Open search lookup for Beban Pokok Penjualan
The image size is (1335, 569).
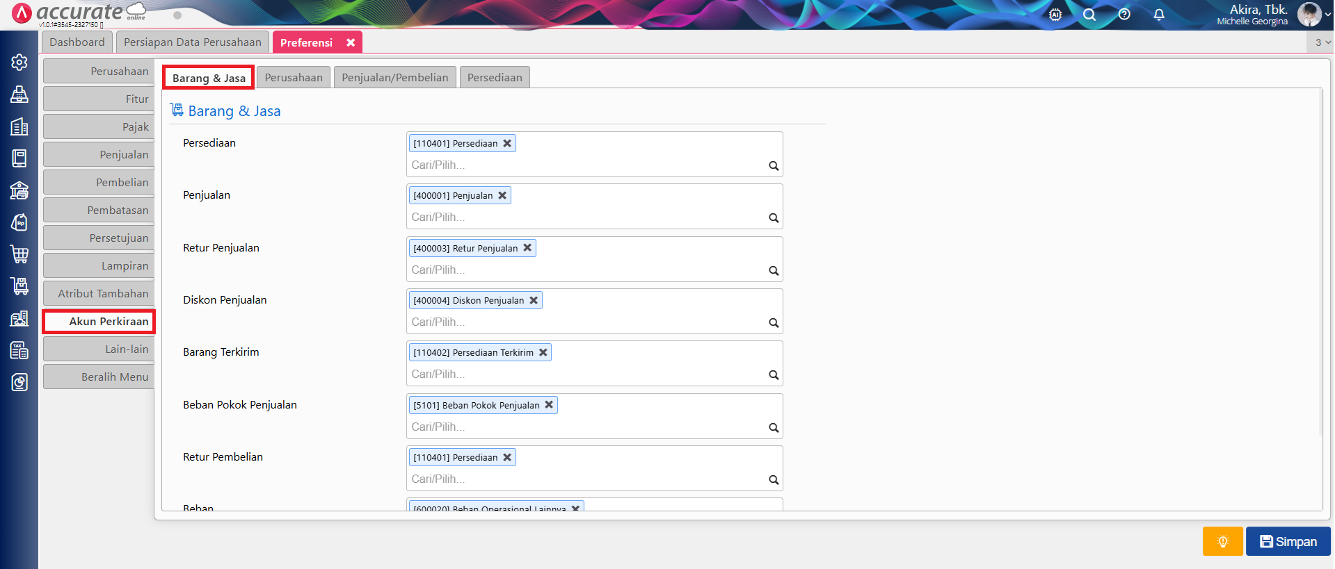pyautogui.click(x=773, y=428)
